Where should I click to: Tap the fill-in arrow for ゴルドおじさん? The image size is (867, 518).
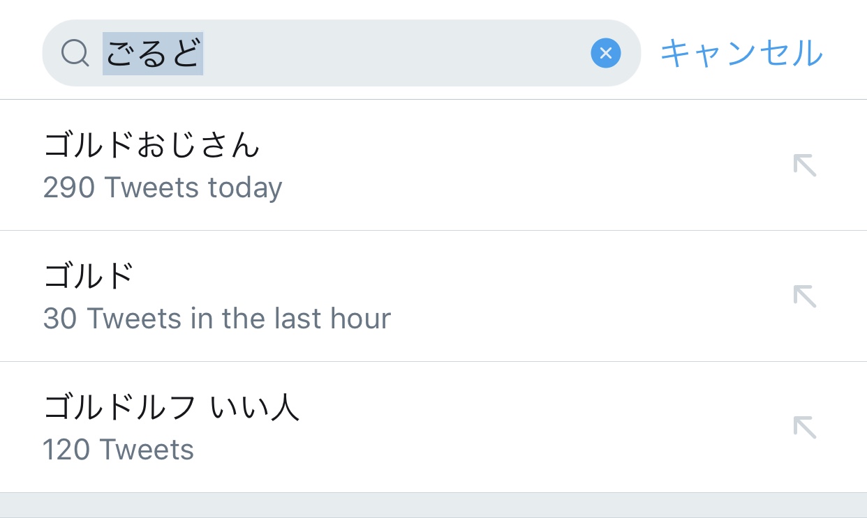coord(804,166)
